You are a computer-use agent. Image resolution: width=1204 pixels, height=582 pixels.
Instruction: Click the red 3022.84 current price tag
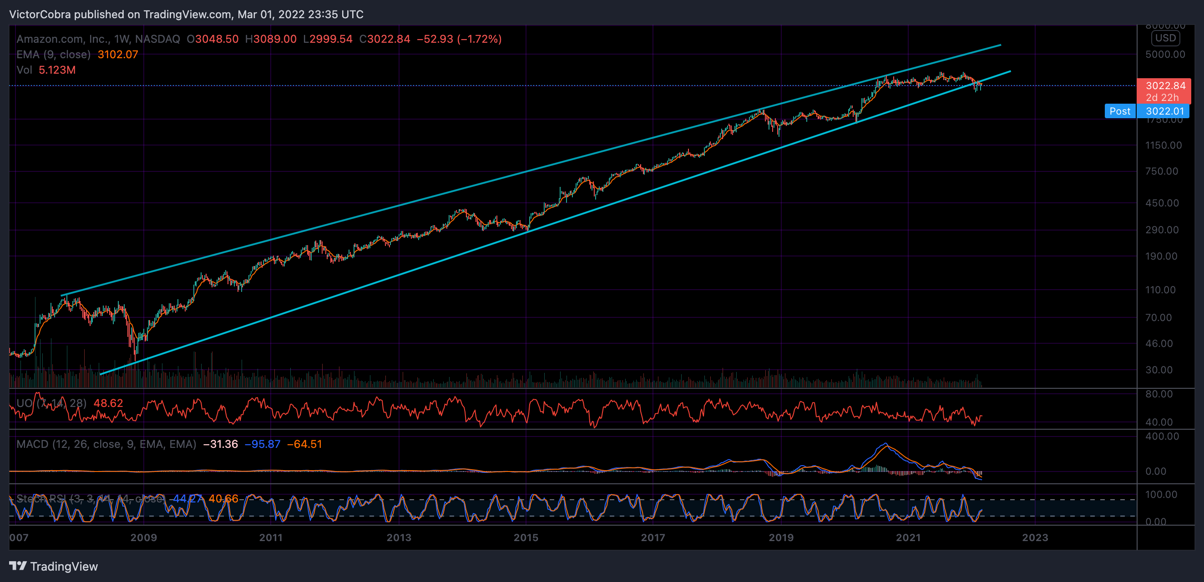coord(1164,90)
